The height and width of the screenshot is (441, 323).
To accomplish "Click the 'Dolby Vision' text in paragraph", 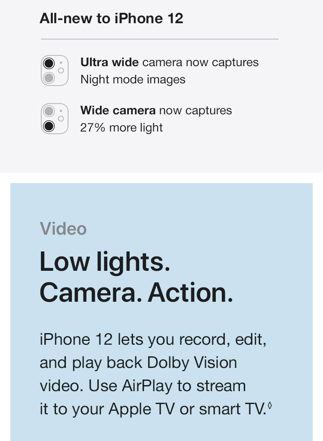I will (192, 362).
